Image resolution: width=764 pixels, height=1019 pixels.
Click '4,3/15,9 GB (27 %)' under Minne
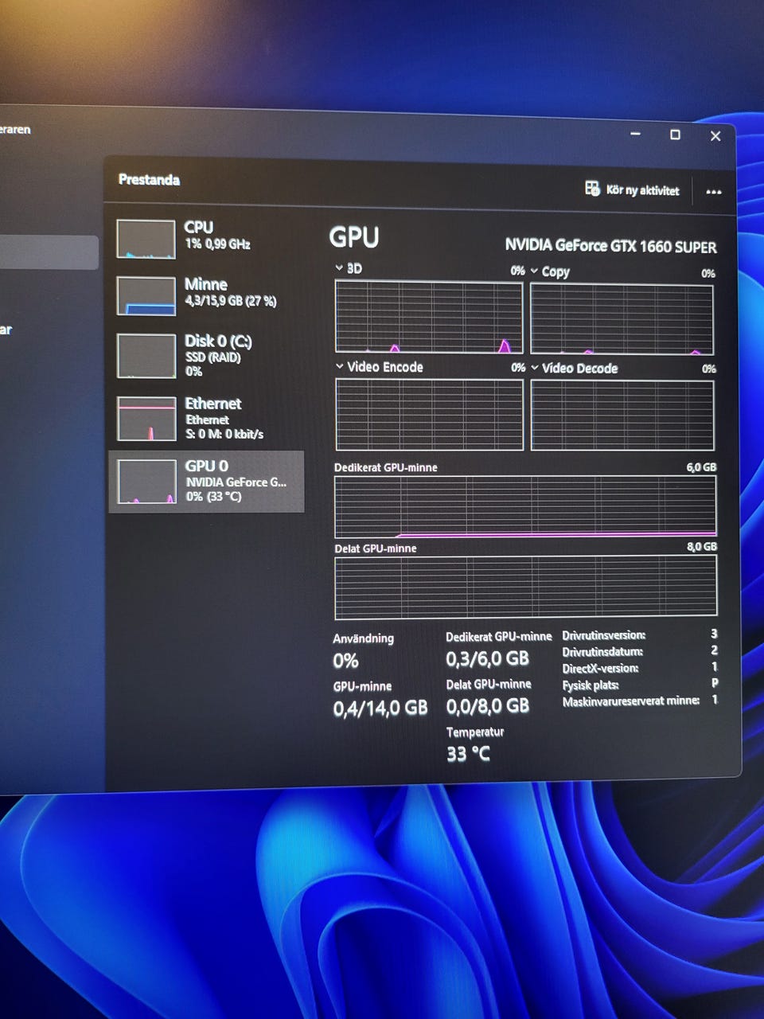click(230, 301)
